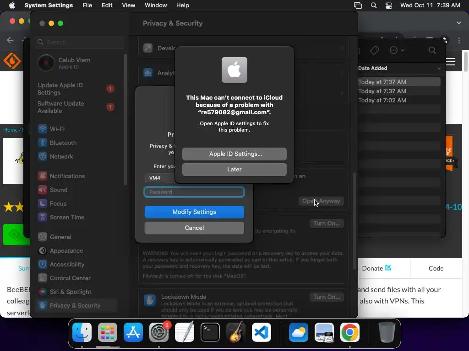Open Weather app from the Dock

[299, 332]
